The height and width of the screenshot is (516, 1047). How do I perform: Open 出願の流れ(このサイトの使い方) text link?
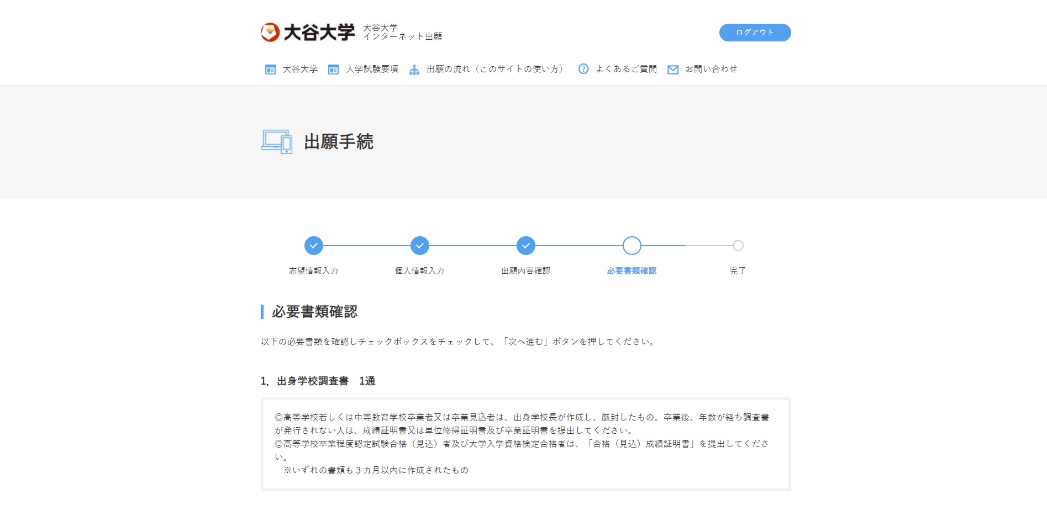pos(494,70)
